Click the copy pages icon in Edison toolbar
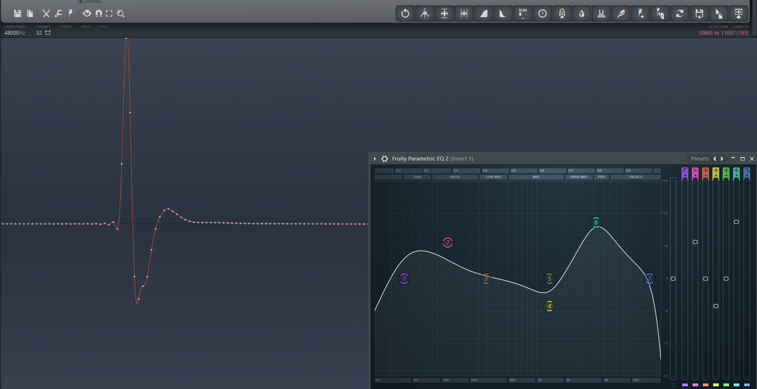757x389 pixels. pyautogui.click(x=30, y=14)
